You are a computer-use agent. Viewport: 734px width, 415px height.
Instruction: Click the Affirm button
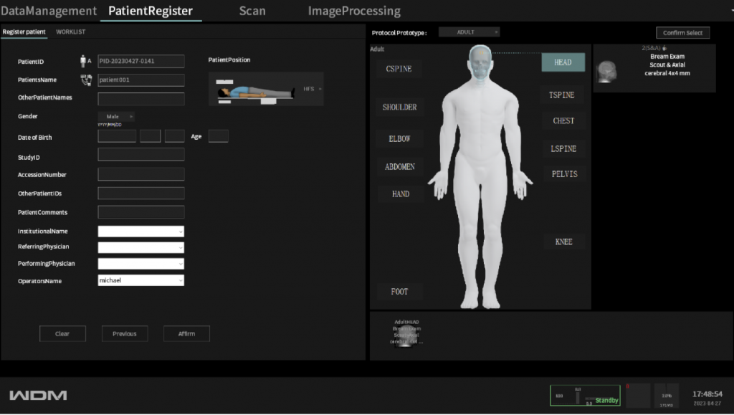[186, 334]
